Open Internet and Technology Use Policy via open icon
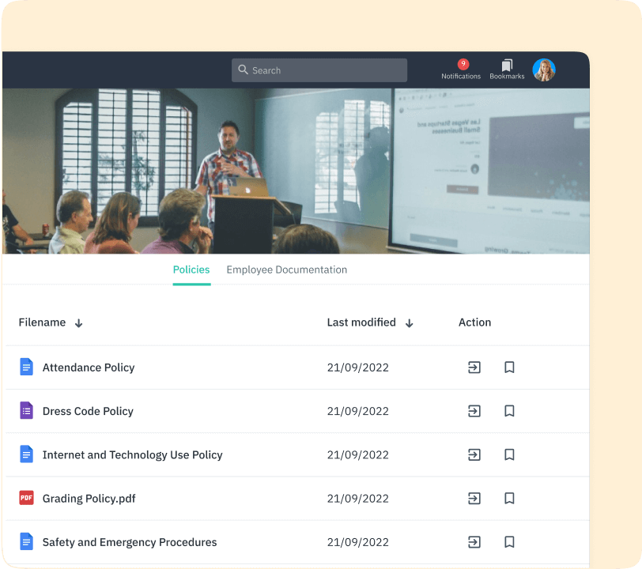This screenshot has height=569, width=642. pos(474,455)
